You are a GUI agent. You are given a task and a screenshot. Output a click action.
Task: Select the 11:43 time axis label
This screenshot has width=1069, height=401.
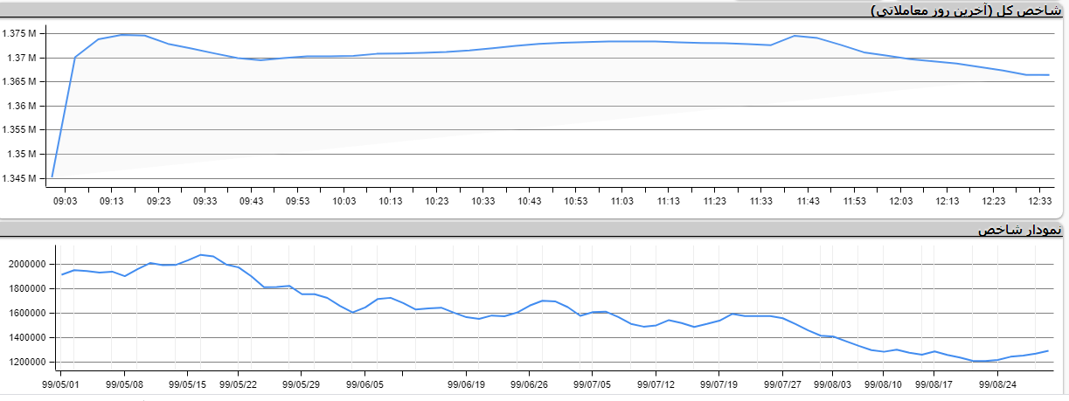[807, 201]
